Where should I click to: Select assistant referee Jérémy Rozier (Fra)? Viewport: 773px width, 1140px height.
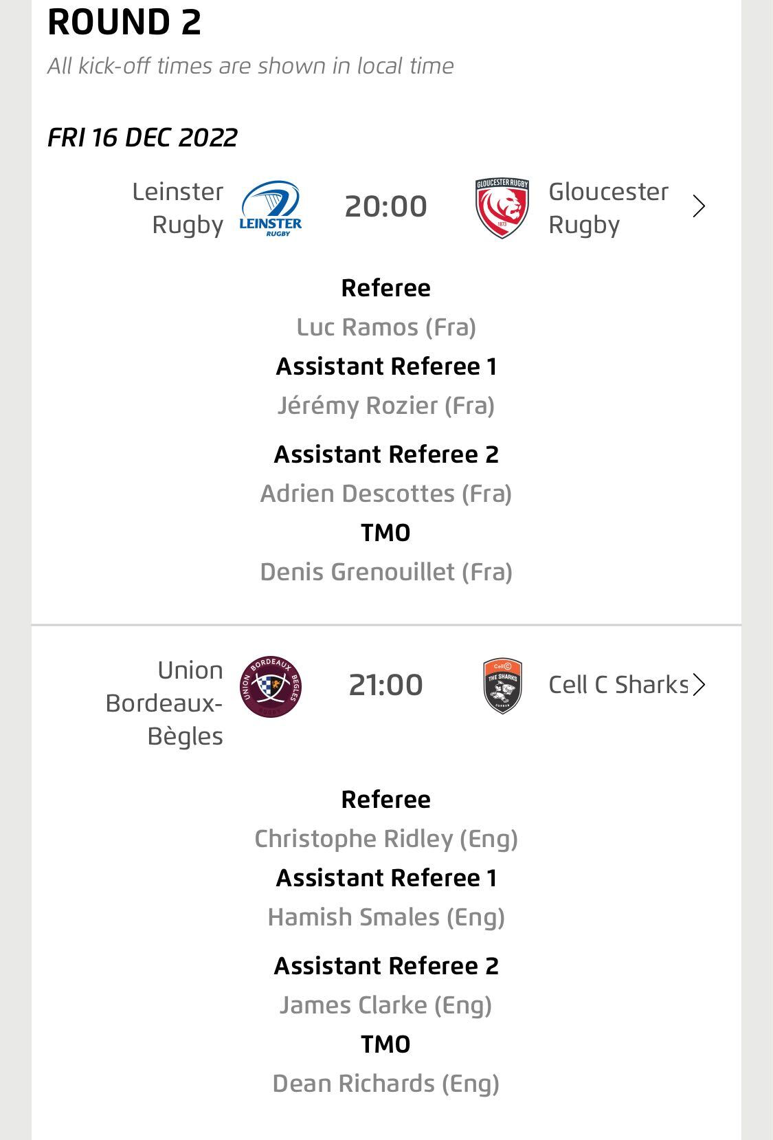click(x=386, y=406)
